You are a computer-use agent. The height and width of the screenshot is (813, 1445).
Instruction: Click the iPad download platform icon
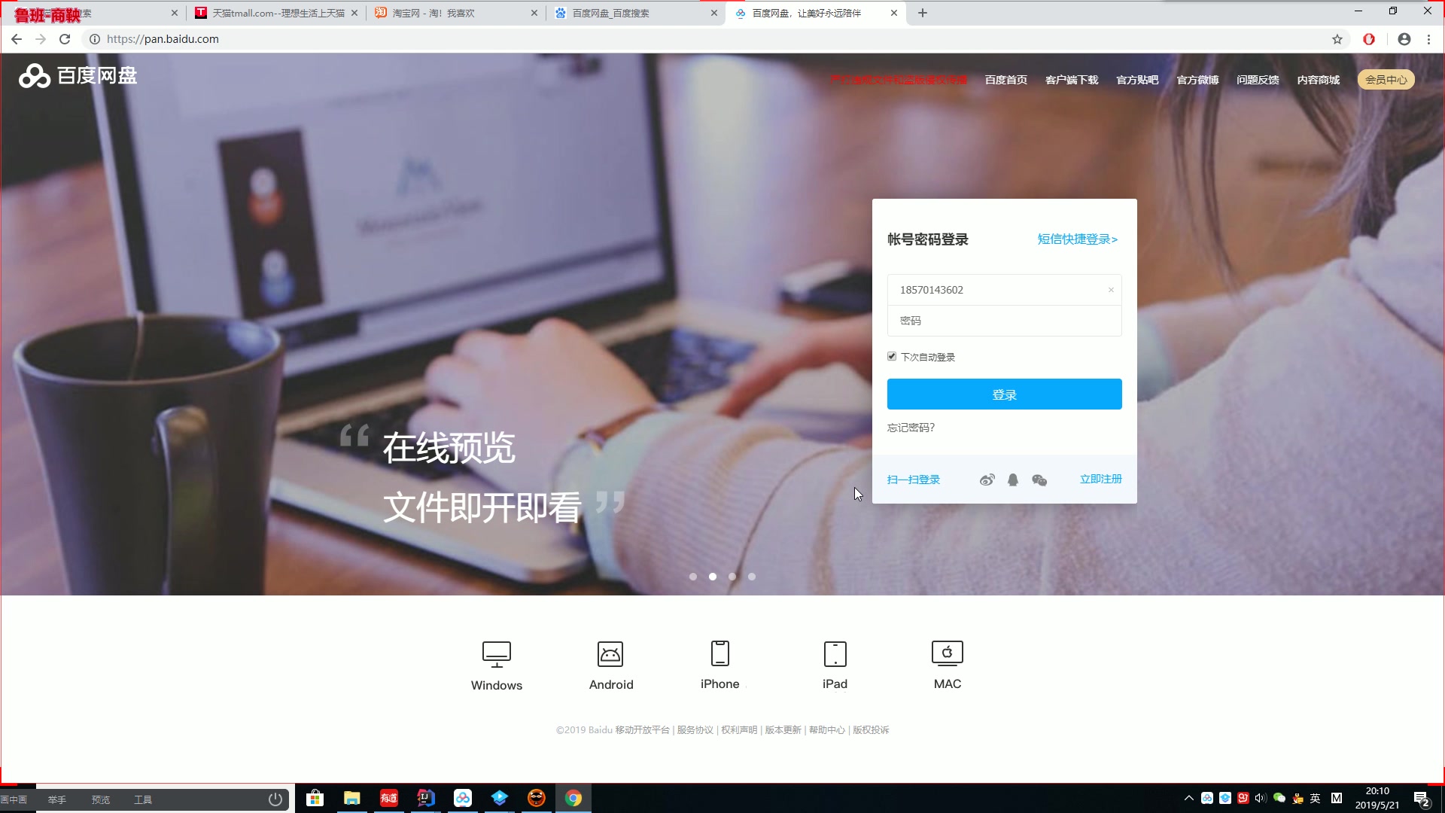[835, 653]
